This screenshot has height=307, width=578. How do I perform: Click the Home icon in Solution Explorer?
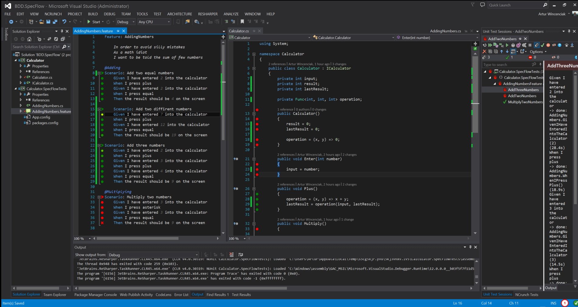tap(29, 39)
